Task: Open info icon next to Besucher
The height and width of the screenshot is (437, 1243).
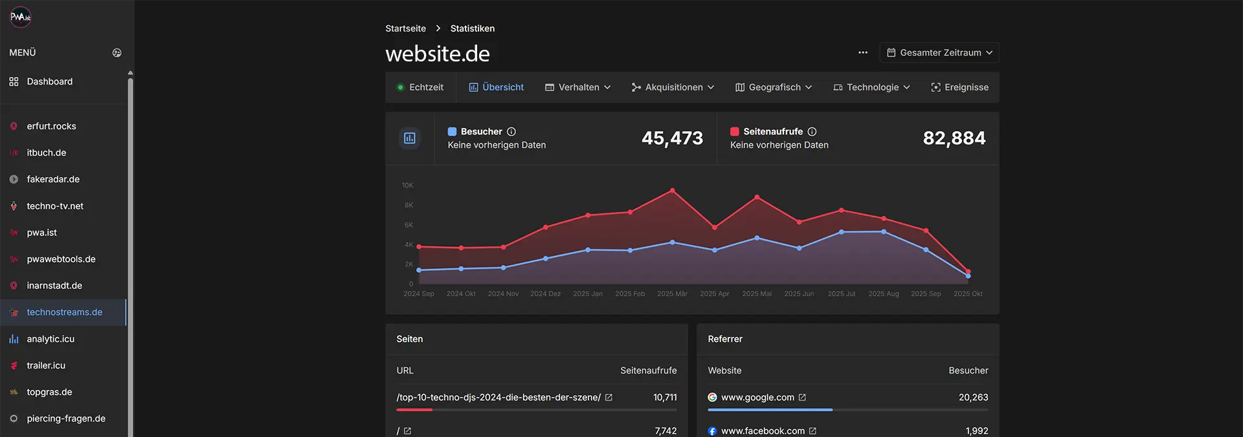Action: pos(511,132)
